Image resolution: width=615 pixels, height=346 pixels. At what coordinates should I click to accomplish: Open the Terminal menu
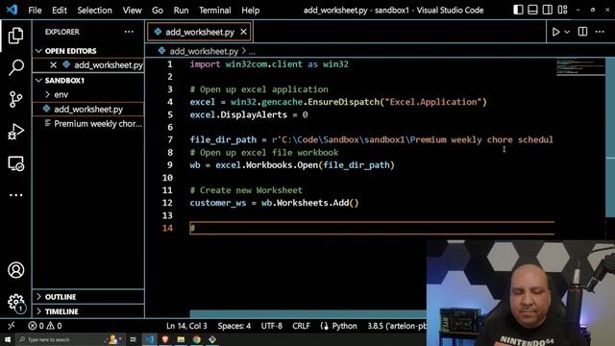214,11
